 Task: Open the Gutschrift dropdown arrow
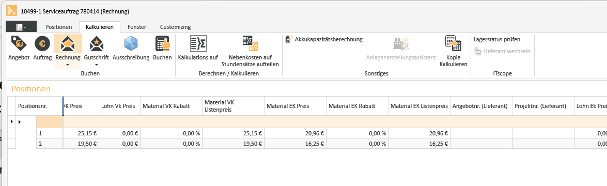click(97, 65)
